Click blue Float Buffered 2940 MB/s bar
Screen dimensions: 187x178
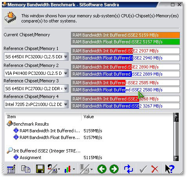tap(125, 58)
